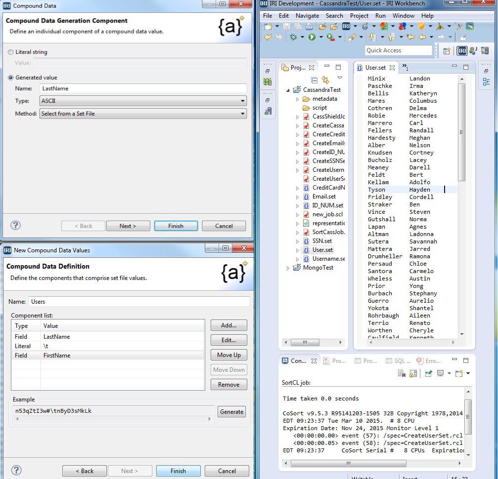The width and height of the screenshot is (498, 479).
Task: Open the Project menu
Action: pyautogui.click(x=359, y=15)
